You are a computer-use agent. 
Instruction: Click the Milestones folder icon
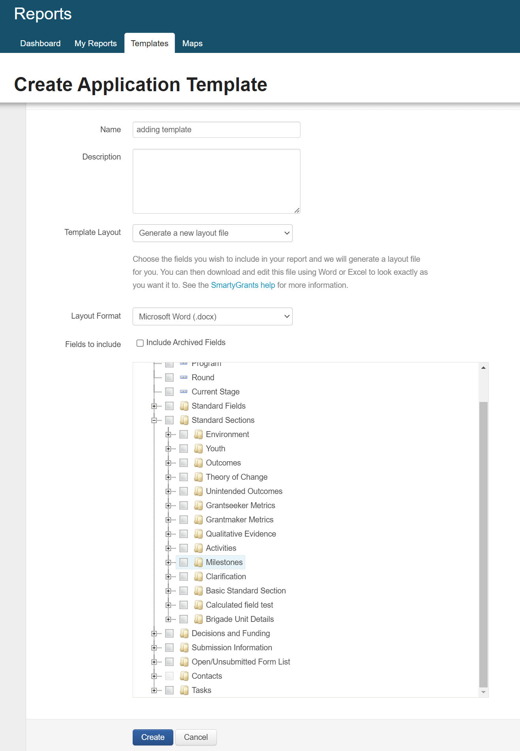(x=198, y=562)
